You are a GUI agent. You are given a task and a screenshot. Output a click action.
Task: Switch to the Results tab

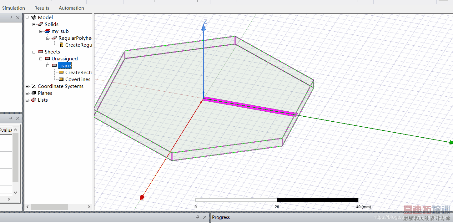(x=42, y=8)
